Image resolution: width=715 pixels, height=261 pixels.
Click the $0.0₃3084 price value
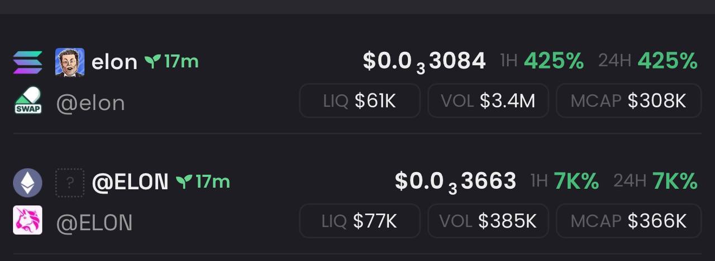(x=424, y=61)
